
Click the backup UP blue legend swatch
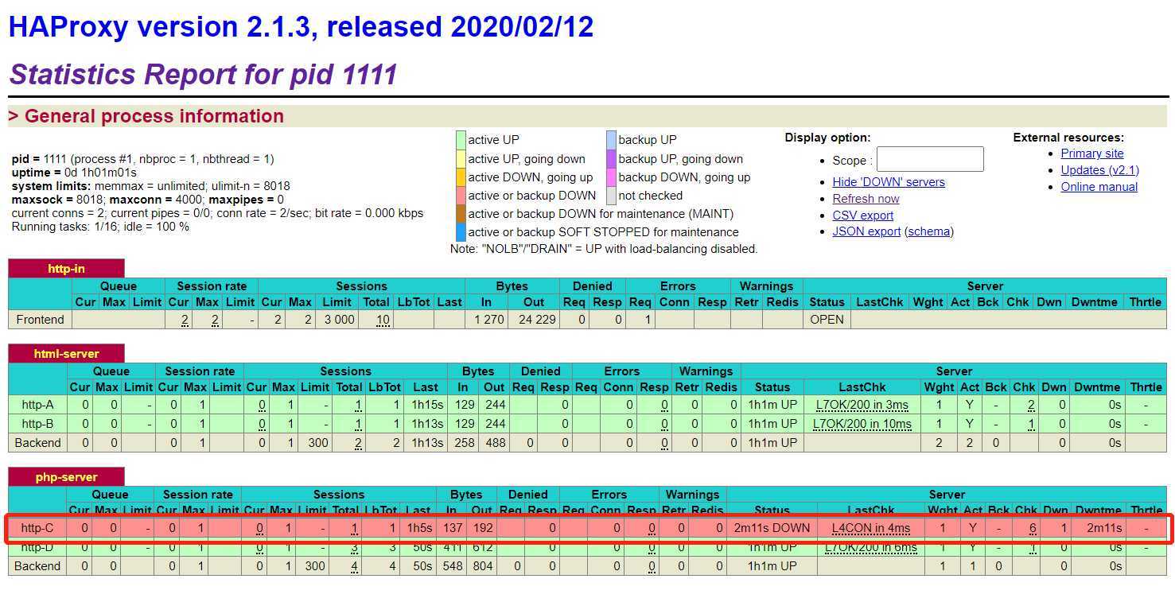point(611,140)
